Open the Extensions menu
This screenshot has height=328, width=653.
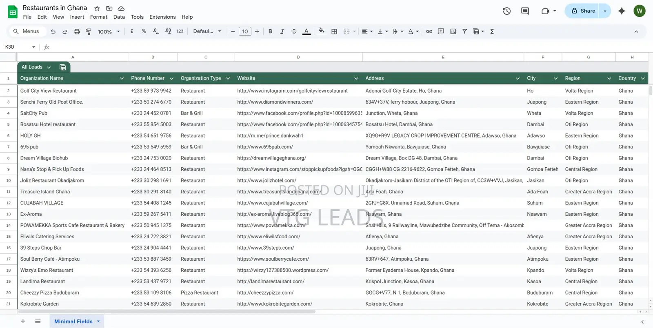tap(162, 17)
